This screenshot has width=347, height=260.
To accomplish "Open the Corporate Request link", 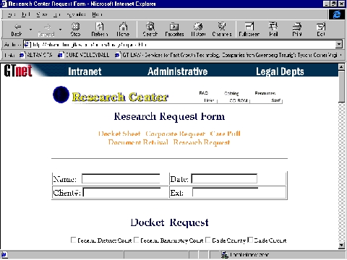I will click(x=175, y=134).
